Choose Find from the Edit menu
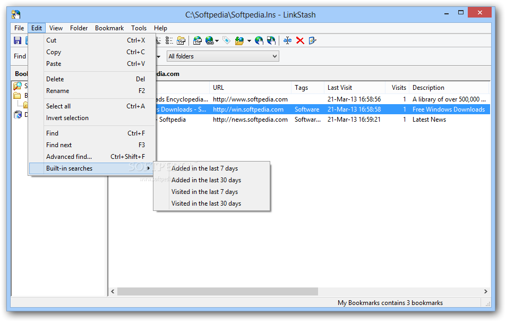Image resolution: width=506 pixels, height=322 pixels. pyautogui.click(x=92, y=133)
